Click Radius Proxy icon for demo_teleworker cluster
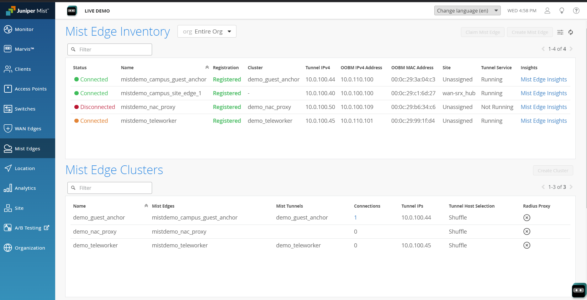The height and width of the screenshot is (300, 587). [526, 245]
